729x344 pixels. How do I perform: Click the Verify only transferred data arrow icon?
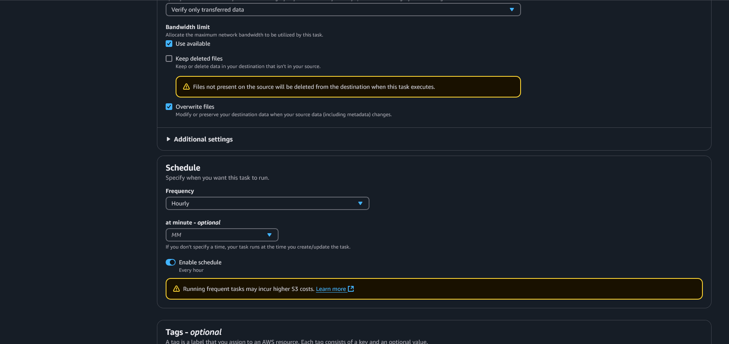(512, 10)
